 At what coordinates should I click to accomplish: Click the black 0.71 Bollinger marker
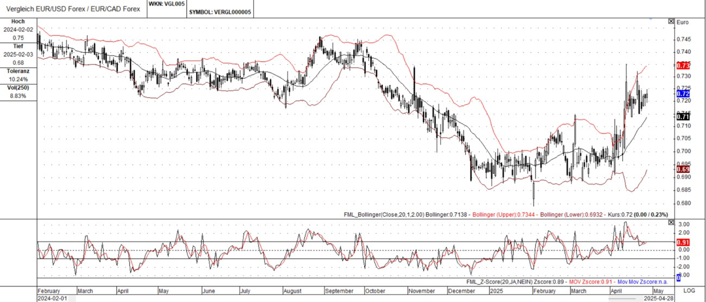[683, 117]
